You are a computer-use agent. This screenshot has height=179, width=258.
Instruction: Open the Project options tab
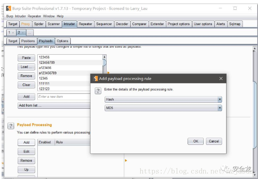(179, 24)
